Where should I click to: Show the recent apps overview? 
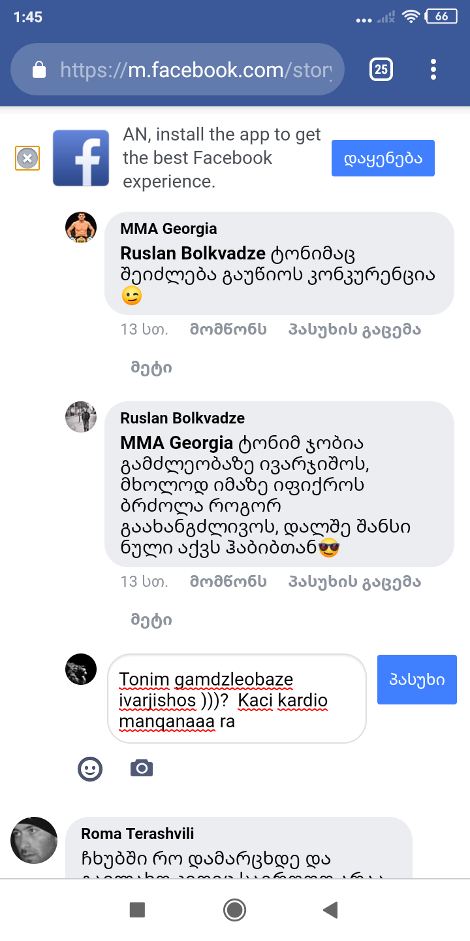coord(137,909)
